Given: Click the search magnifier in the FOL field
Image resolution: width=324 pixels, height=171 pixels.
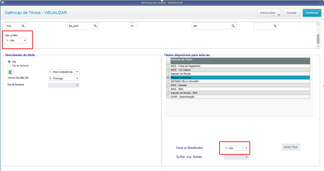Looking at the screenshot, I should [23, 26].
